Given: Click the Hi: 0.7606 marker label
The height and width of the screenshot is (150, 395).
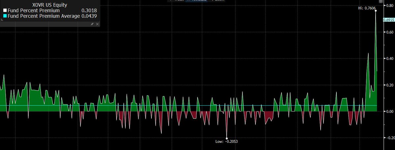Looking at the screenshot, I should pyautogui.click(x=366, y=8).
